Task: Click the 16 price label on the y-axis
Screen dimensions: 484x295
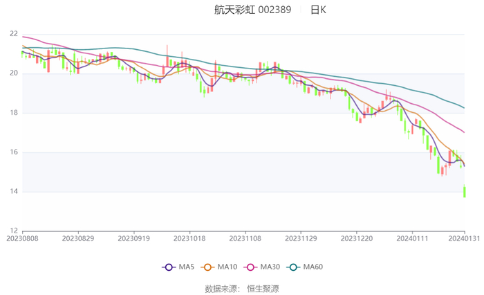Action: coord(14,152)
